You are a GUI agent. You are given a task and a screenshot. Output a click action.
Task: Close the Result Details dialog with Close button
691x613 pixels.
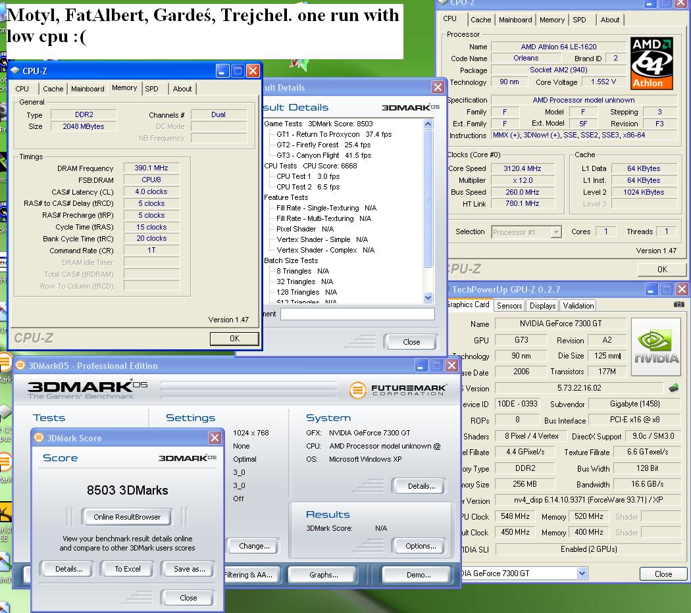(x=411, y=342)
